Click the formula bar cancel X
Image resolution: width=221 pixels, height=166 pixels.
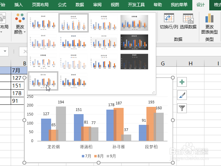[25, 52]
